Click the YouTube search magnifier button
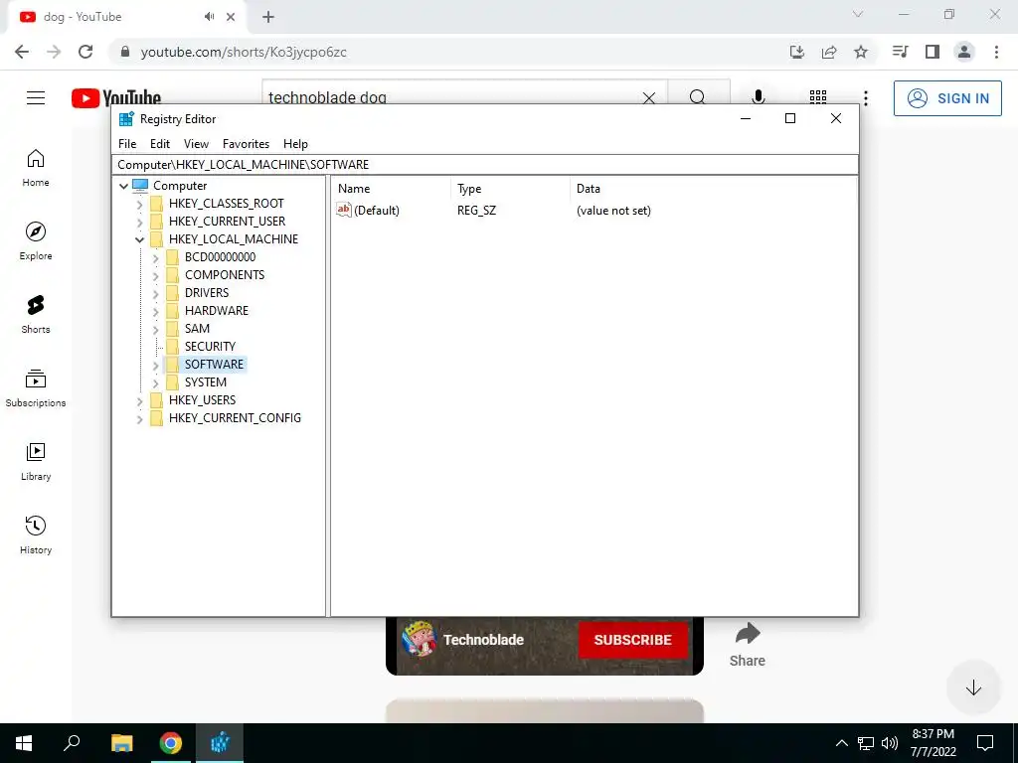The height and width of the screenshot is (763, 1018). pyautogui.click(x=698, y=98)
